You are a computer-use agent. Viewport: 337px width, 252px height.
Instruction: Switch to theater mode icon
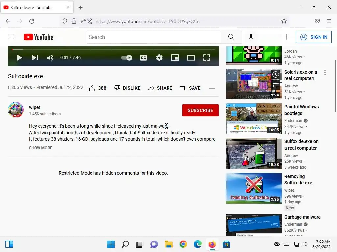pyautogui.click(x=191, y=58)
